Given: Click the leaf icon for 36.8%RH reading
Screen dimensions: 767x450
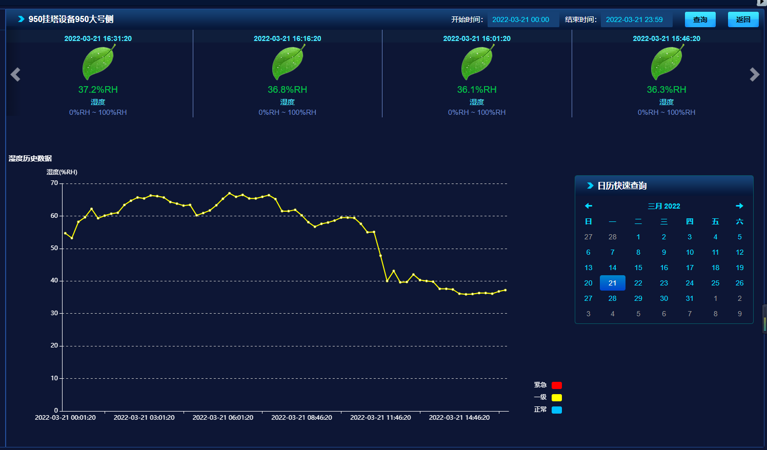Looking at the screenshot, I should [x=288, y=63].
